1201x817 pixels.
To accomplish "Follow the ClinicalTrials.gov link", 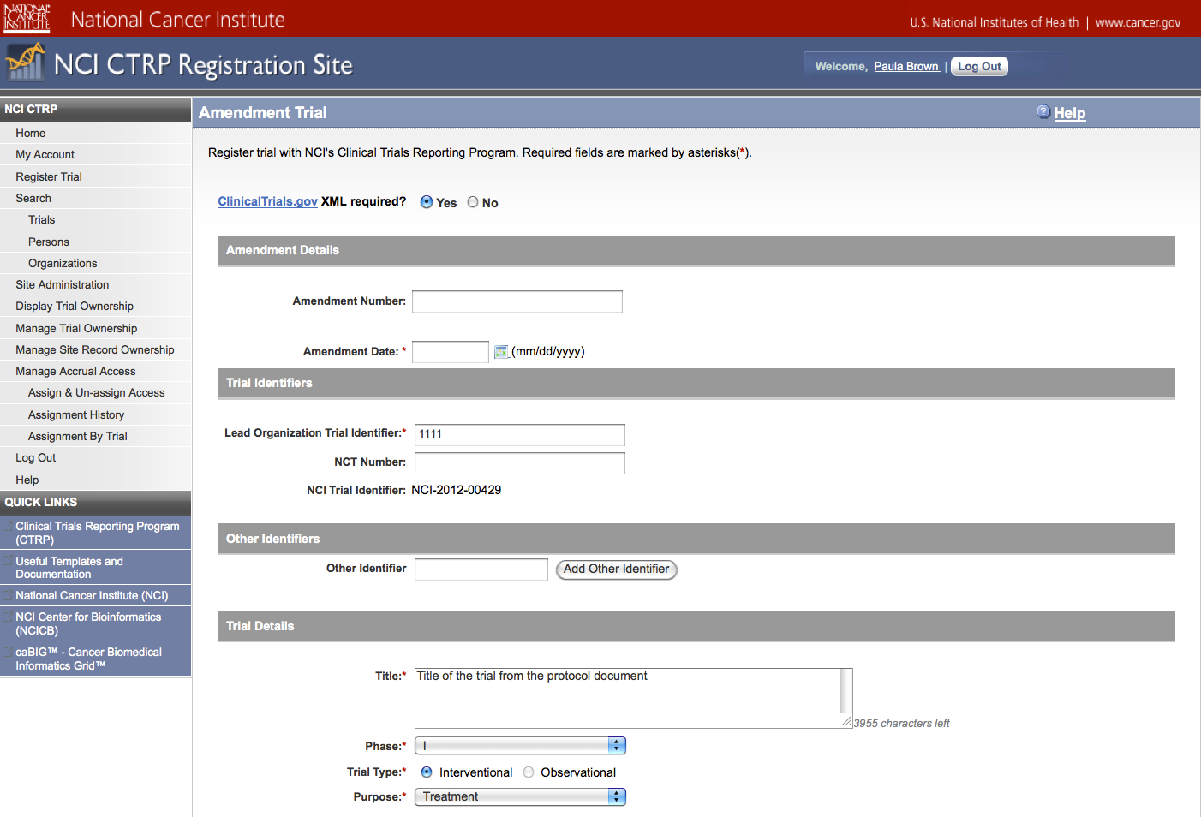I will pos(267,201).
